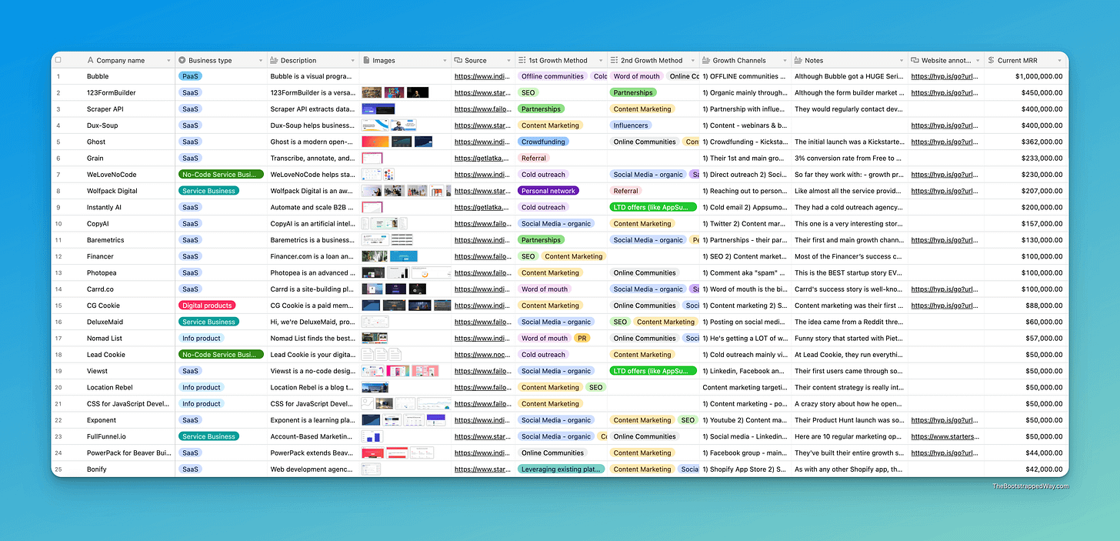Open the image thumbnail in the Instantly AI row
The width and height of the screenshot is (1120, 541).
tap(372, 207)
